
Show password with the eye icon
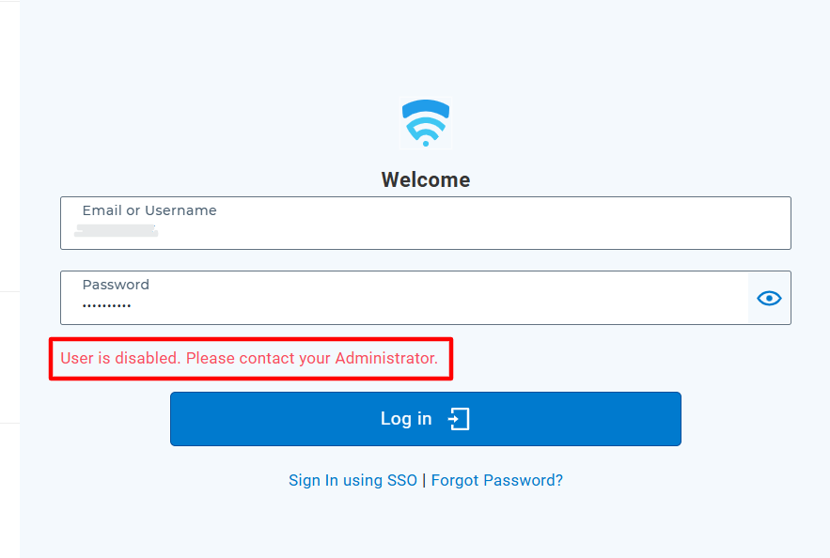(x=769, y=299)
